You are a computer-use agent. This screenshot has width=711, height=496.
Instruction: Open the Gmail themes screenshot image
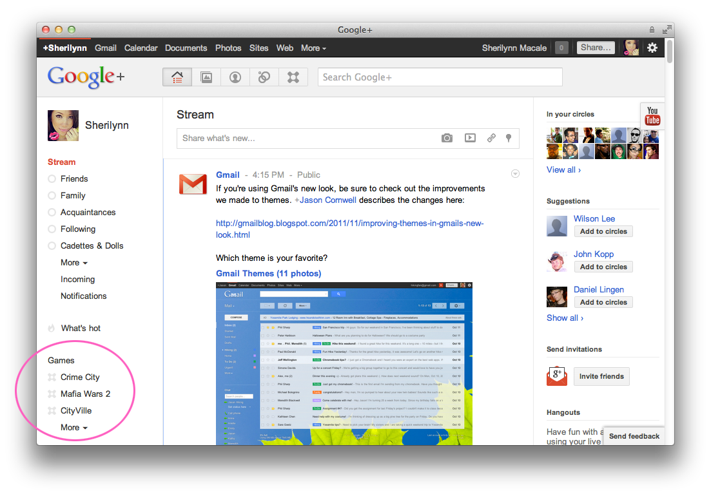pos(344,363)
